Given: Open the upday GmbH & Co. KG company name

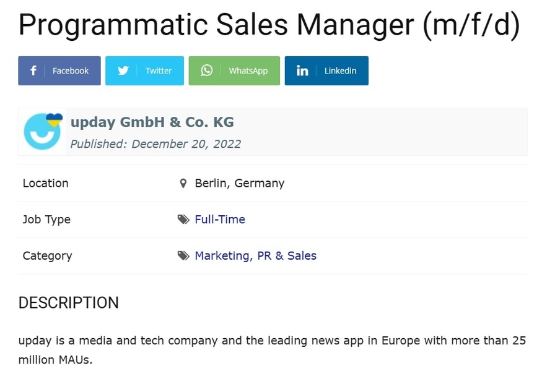Looking at the screenshot, I should pos(152,122).
